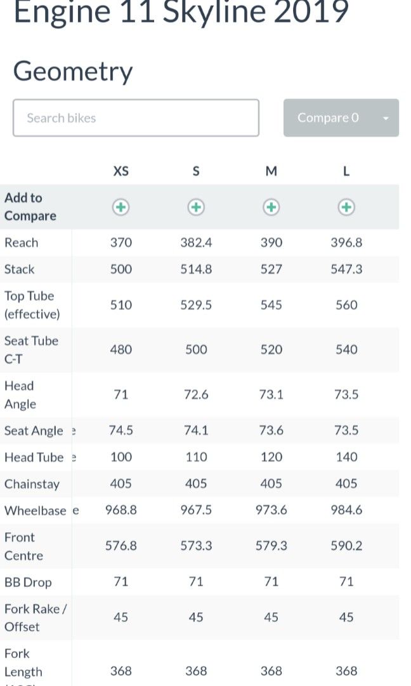Click the Fork Rake / Offset label

pyautogui.click(x=35, y=617)
